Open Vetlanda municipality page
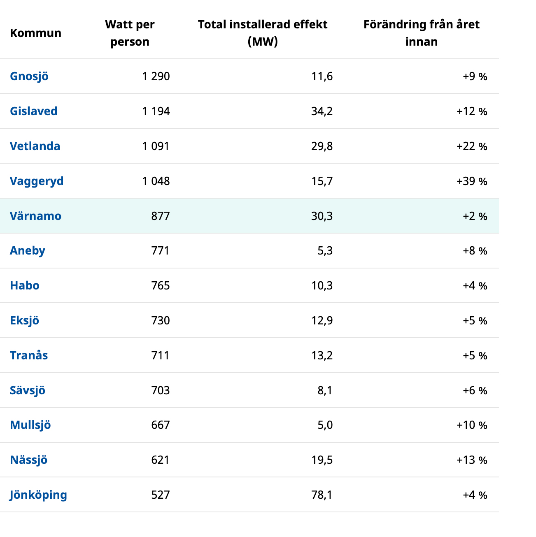536x537 pixels. [35, 146]
